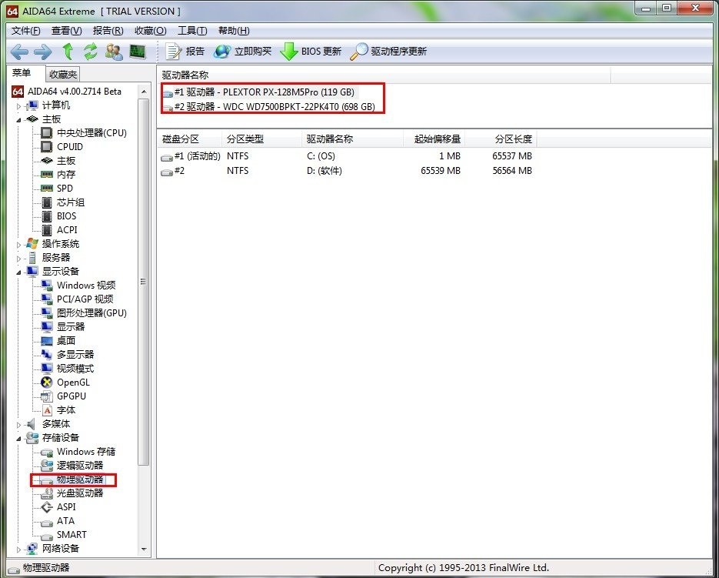This screenshot has height=578, width=719.
Task: Click the 分区长度 column header
Action: pyautogui.click(x=513, y=139)
